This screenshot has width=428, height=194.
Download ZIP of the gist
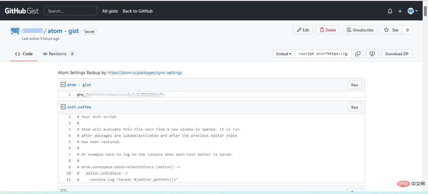tap(397, 54)
